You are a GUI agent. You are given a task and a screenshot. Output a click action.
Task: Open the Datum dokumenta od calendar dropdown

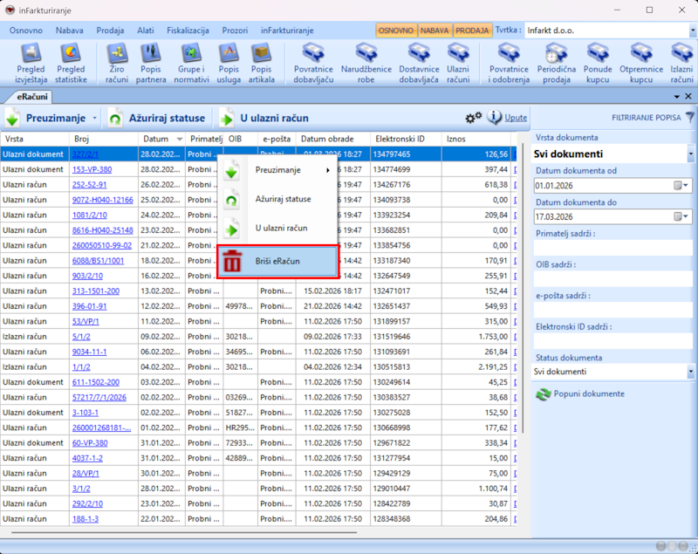click(x=681, y=186)
